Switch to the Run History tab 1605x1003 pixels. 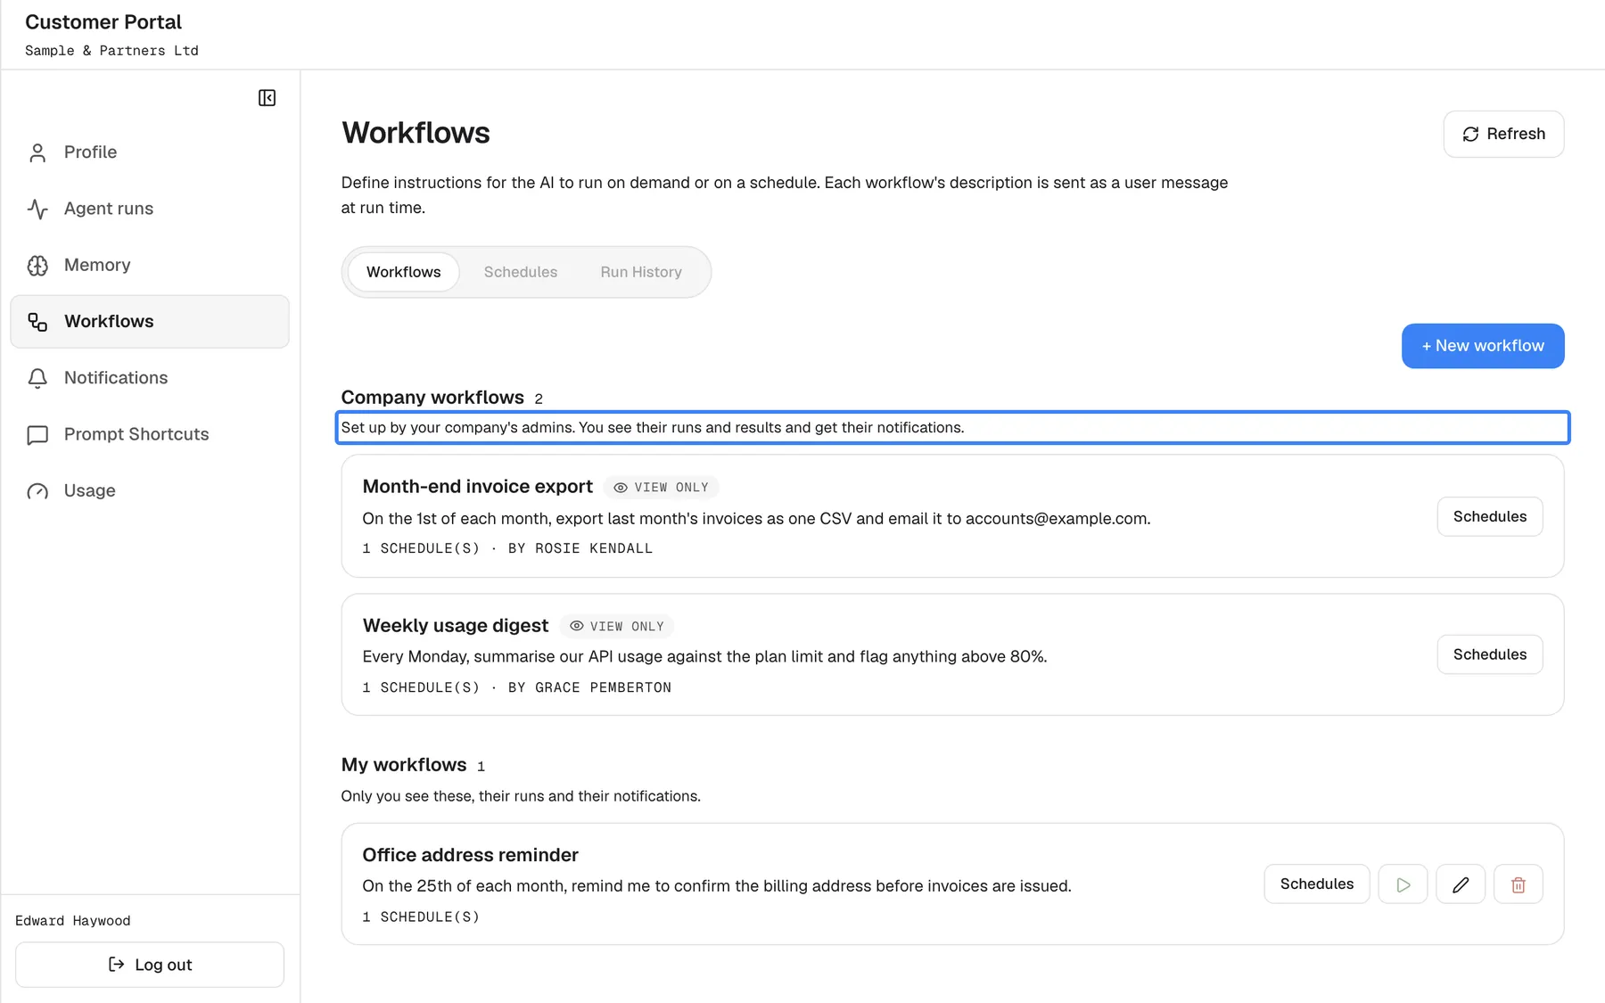coord(641,272)
